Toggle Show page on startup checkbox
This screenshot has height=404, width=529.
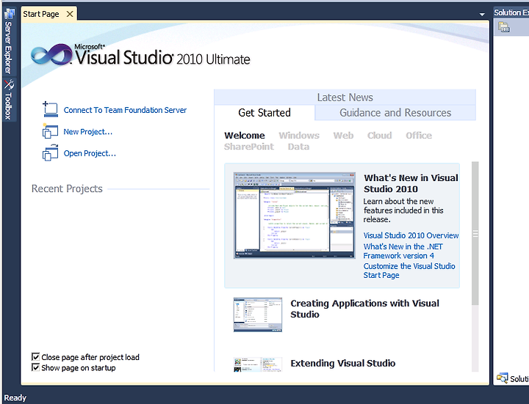point(35,367)
